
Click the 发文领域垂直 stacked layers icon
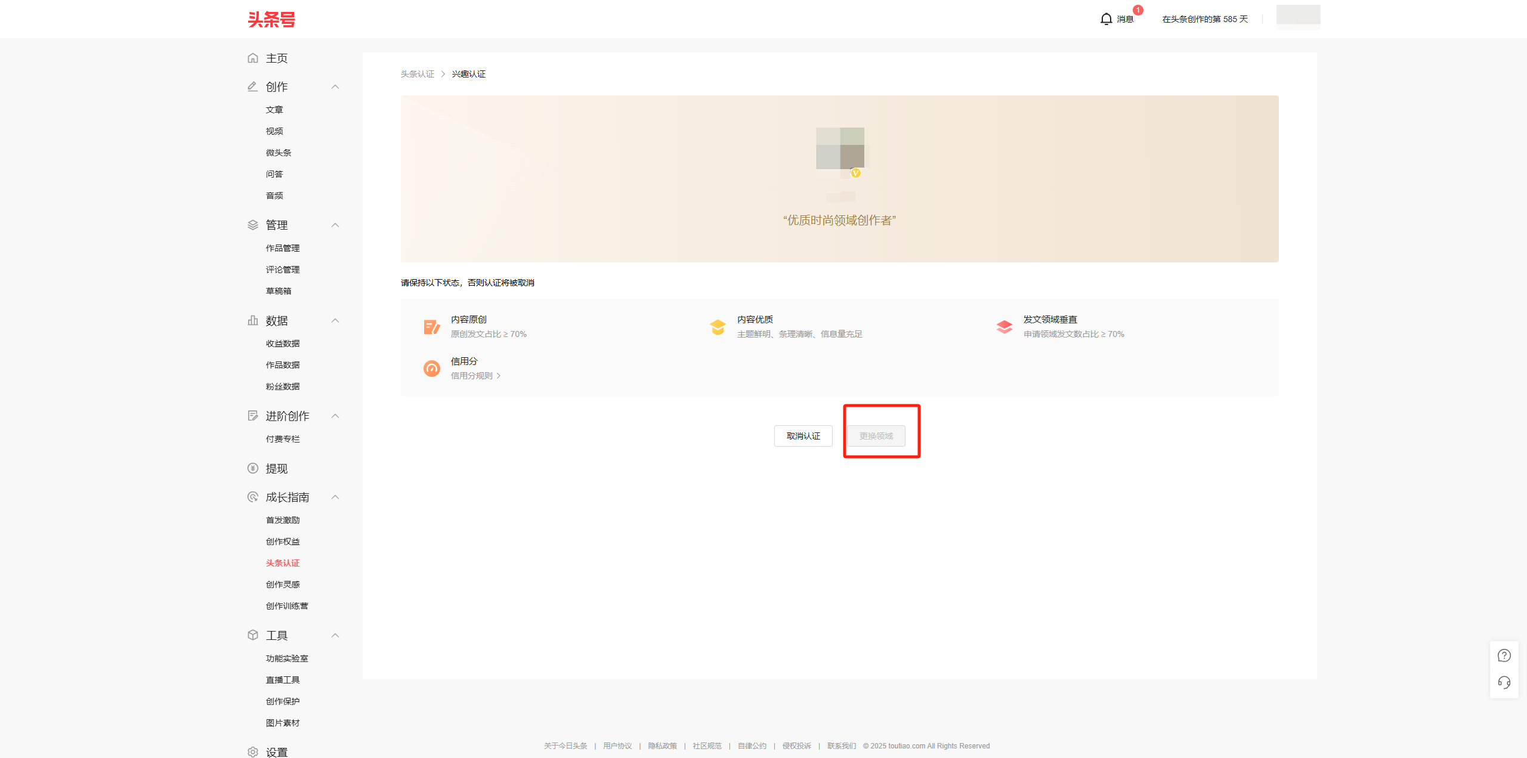1004,327
